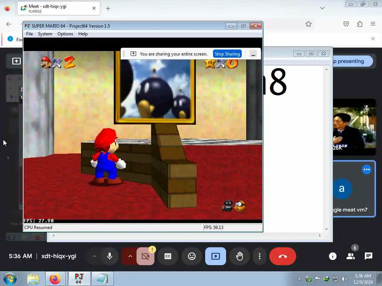This screenshot has width=382, height=286.
Task: Expand audio settings chevron beside microphone
Action: pyautogui.click(x=94, y=256)
